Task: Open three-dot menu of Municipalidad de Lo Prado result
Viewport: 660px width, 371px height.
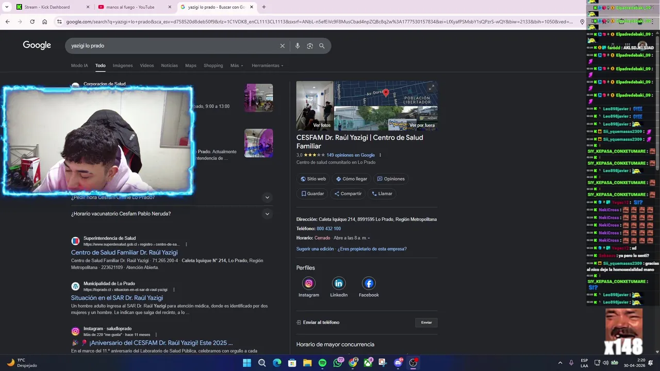Action: point(174,290)
